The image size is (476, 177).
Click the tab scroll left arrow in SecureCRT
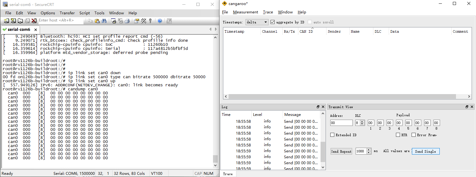[x=210, y=29]
